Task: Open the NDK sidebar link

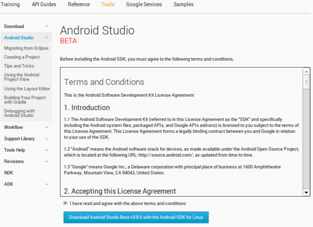Action: 9,173
